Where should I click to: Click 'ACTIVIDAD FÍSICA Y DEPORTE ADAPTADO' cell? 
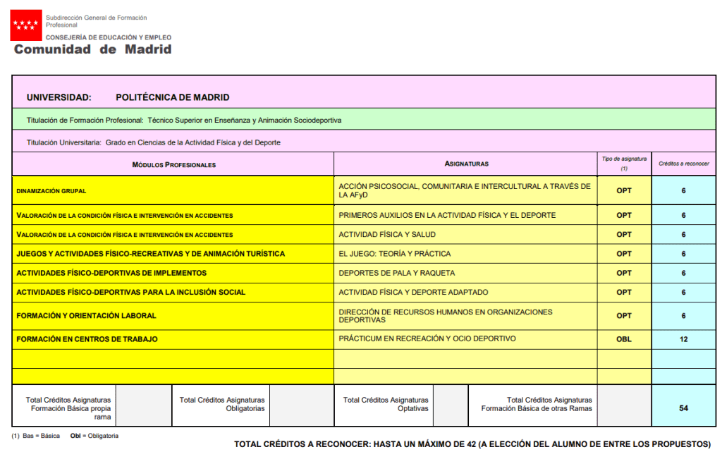pyautogui.click(x=465, y=293)
